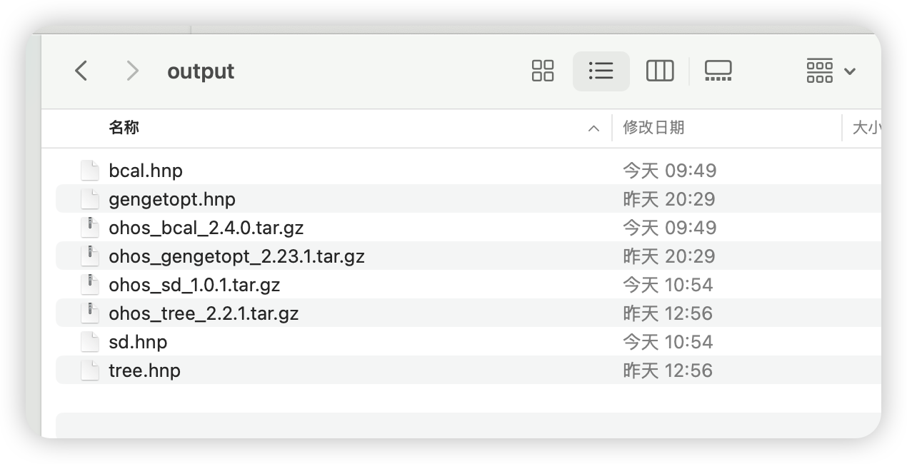Screen dimensions: 907x464
Task: Click the sd.hnp file icon
Action: point(89,341)
